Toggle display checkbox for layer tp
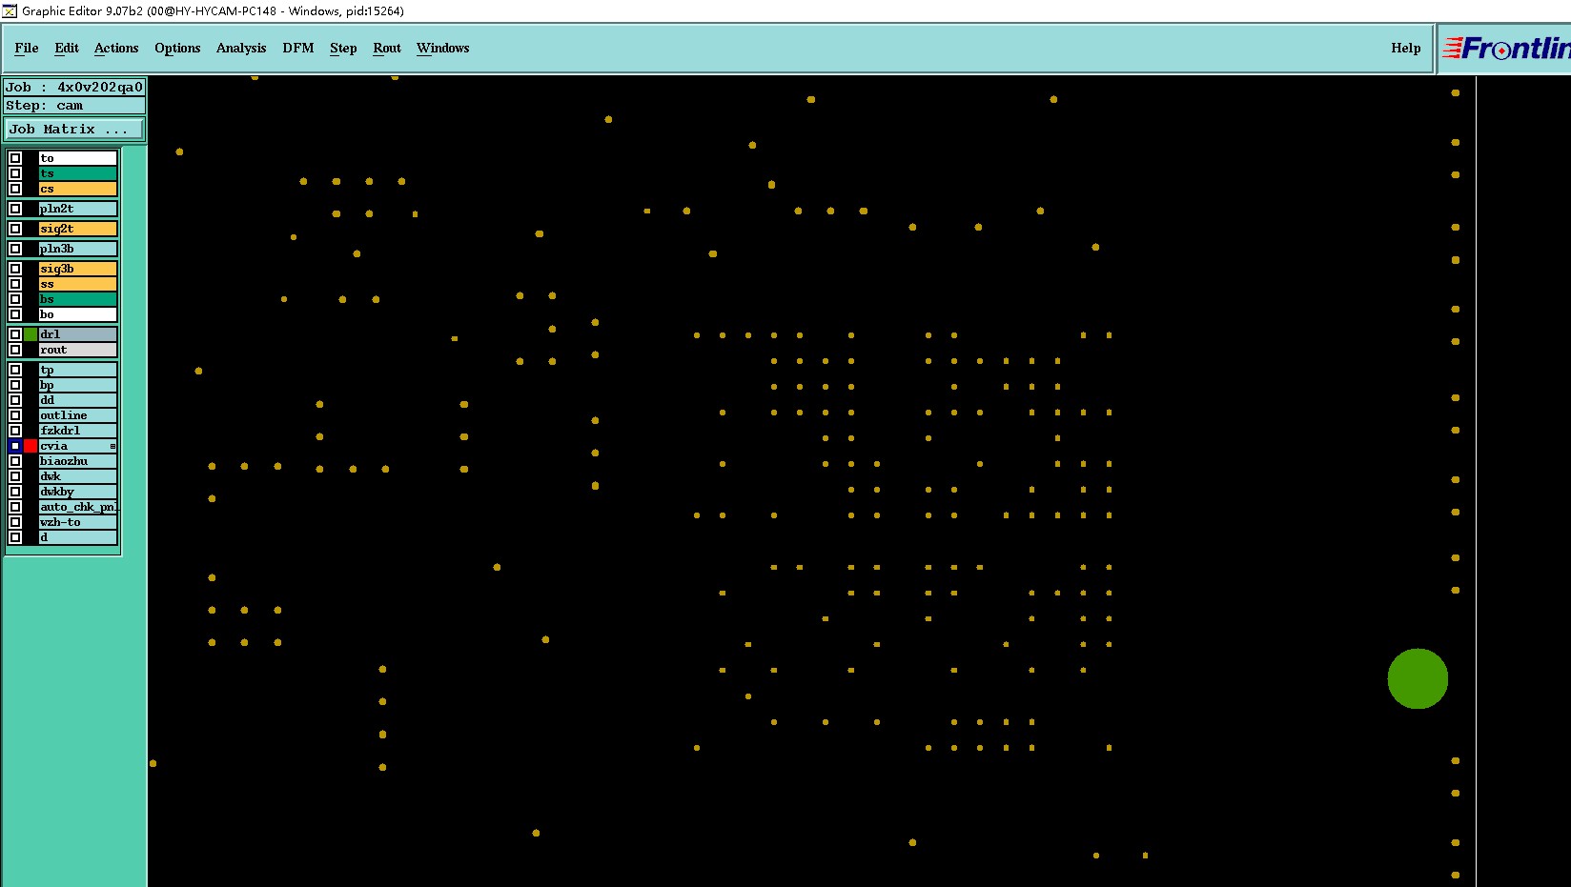 15,370
